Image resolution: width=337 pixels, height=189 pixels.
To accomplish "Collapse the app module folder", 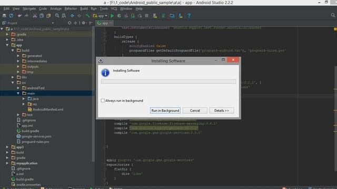I will [7, 45].
